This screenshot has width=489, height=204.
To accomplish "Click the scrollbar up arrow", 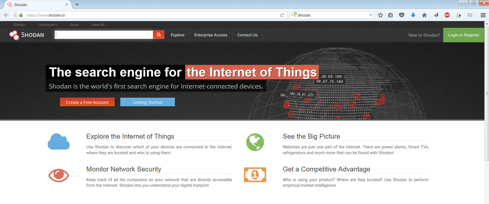I will click(487, 24).
